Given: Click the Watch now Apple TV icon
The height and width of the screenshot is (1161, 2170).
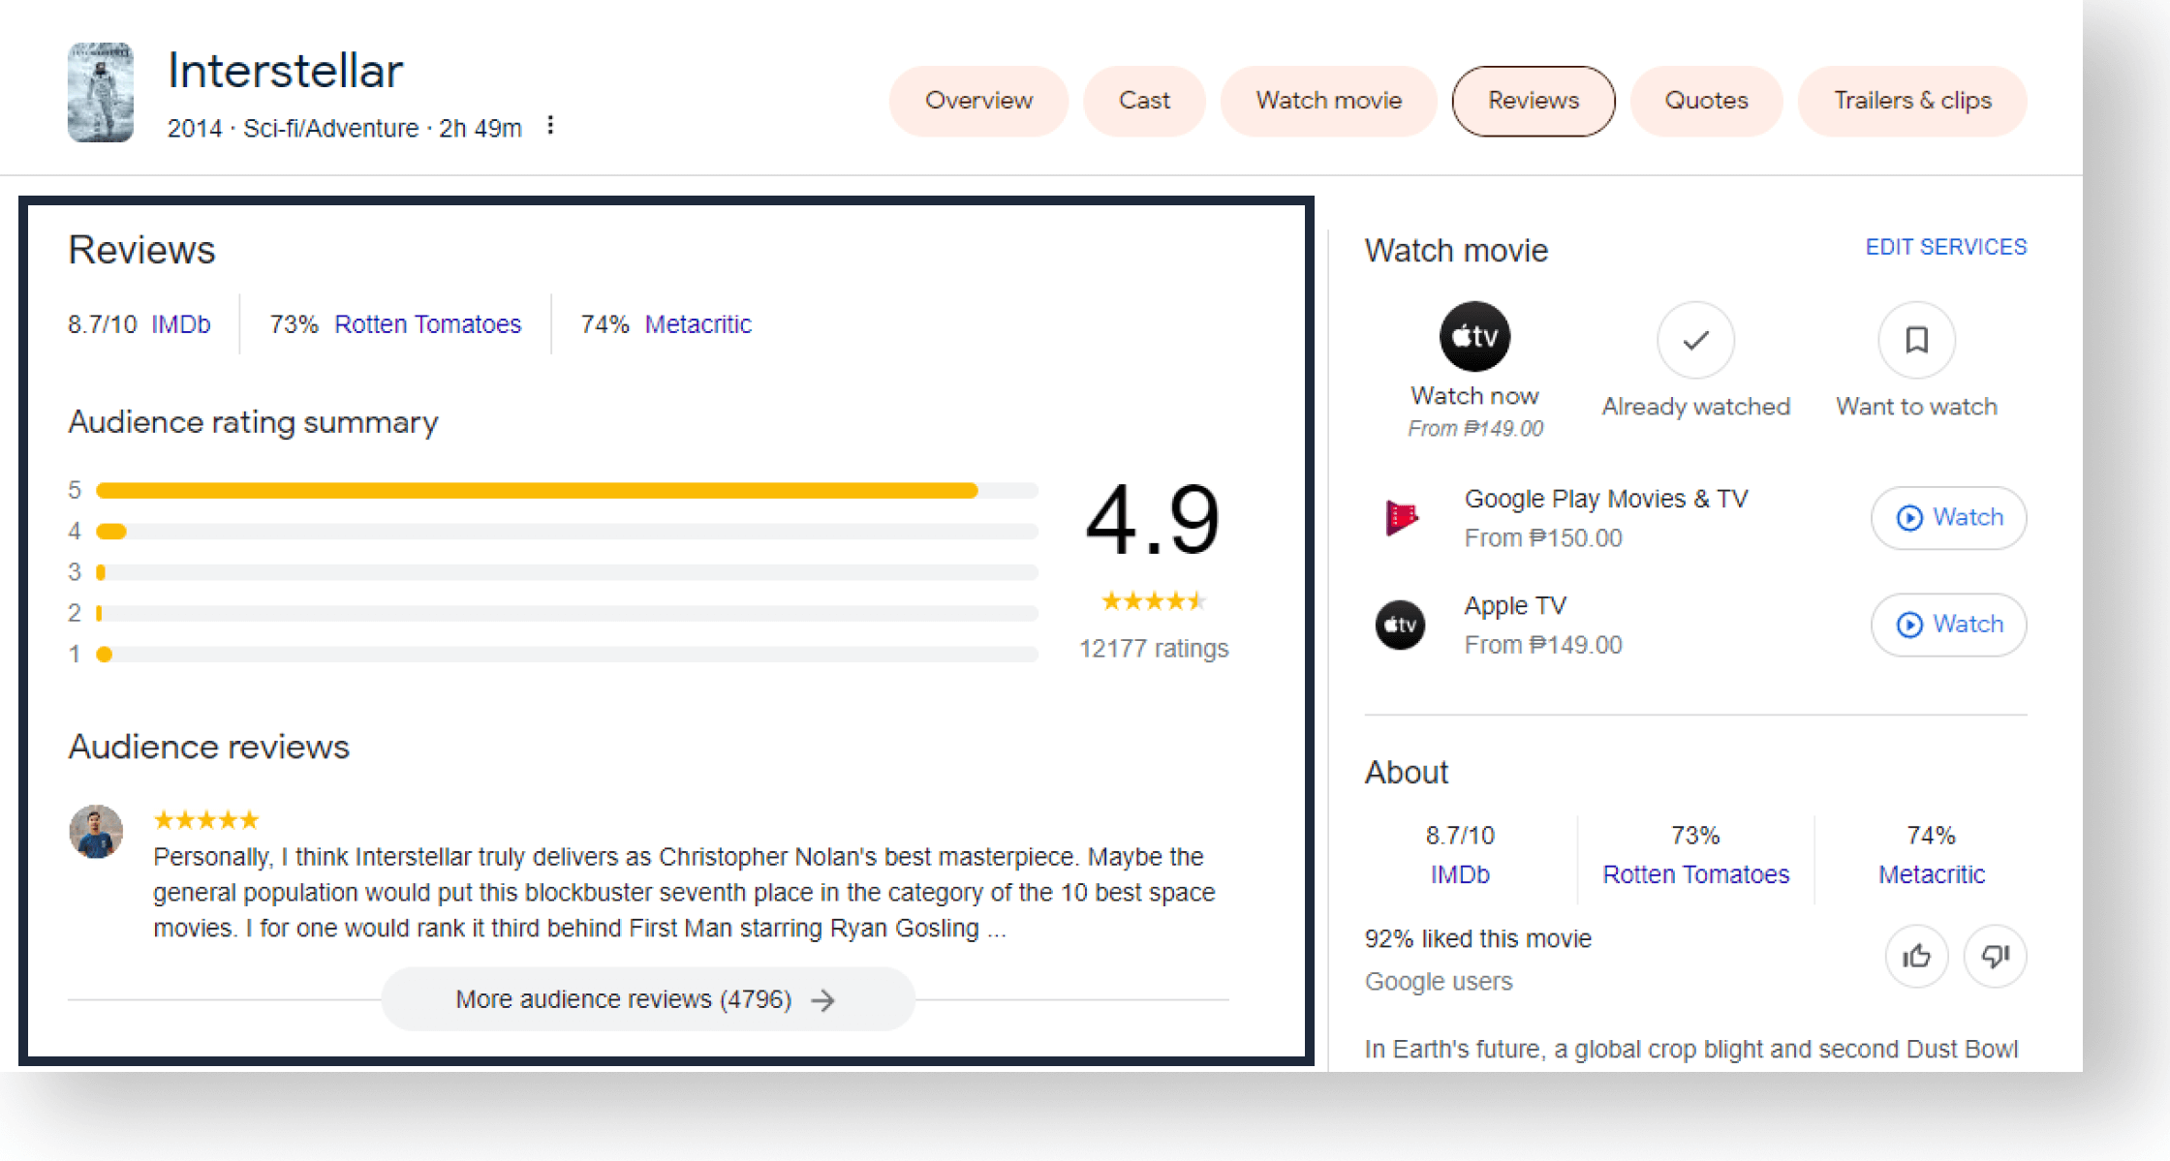Looking at the screenshot, I should (1474, 336).
